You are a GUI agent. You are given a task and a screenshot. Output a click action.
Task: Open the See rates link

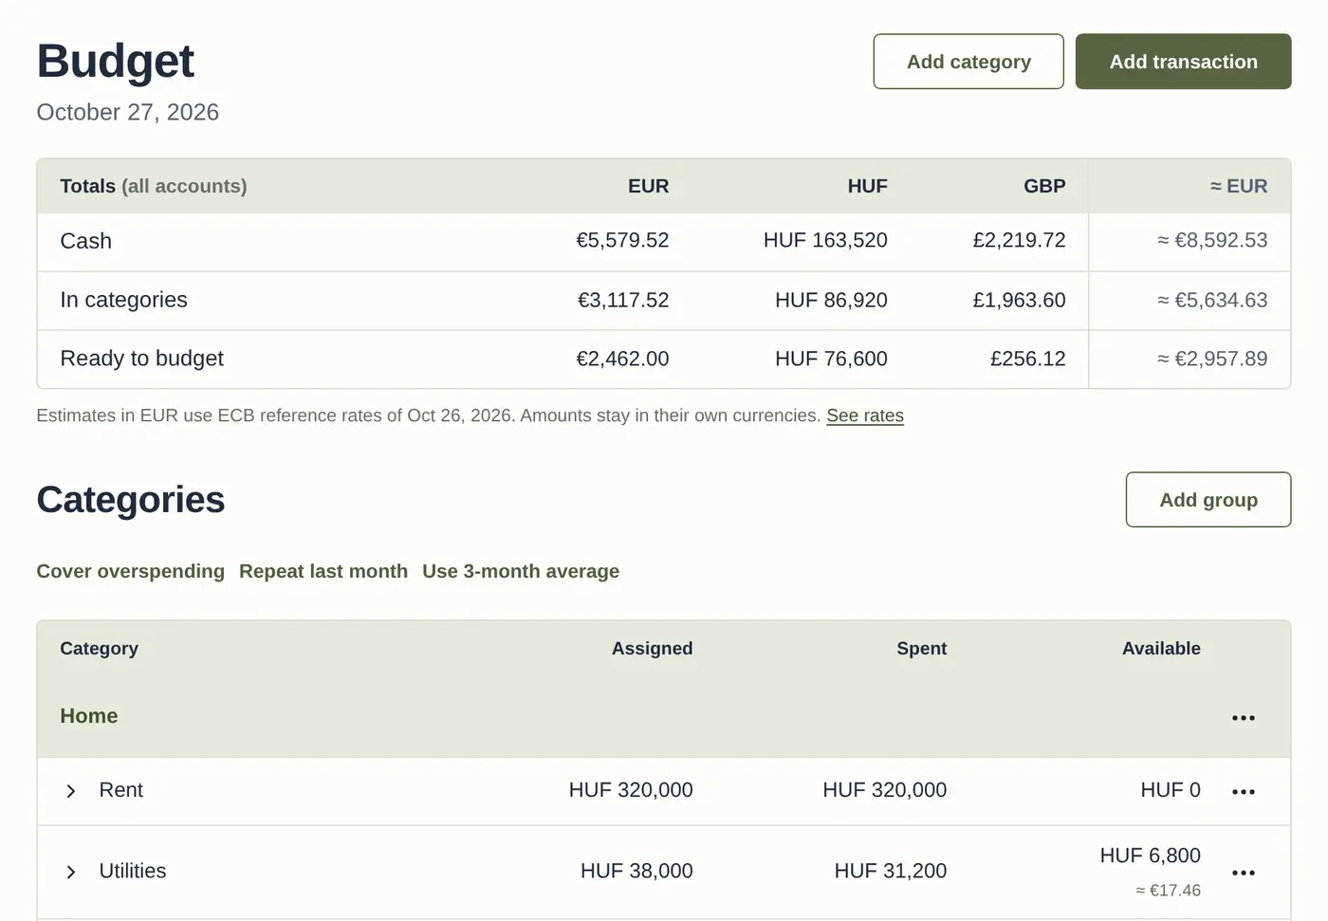[865, 415]
